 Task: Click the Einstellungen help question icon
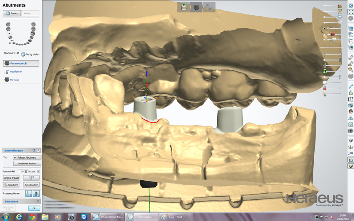tap(35, 150)
